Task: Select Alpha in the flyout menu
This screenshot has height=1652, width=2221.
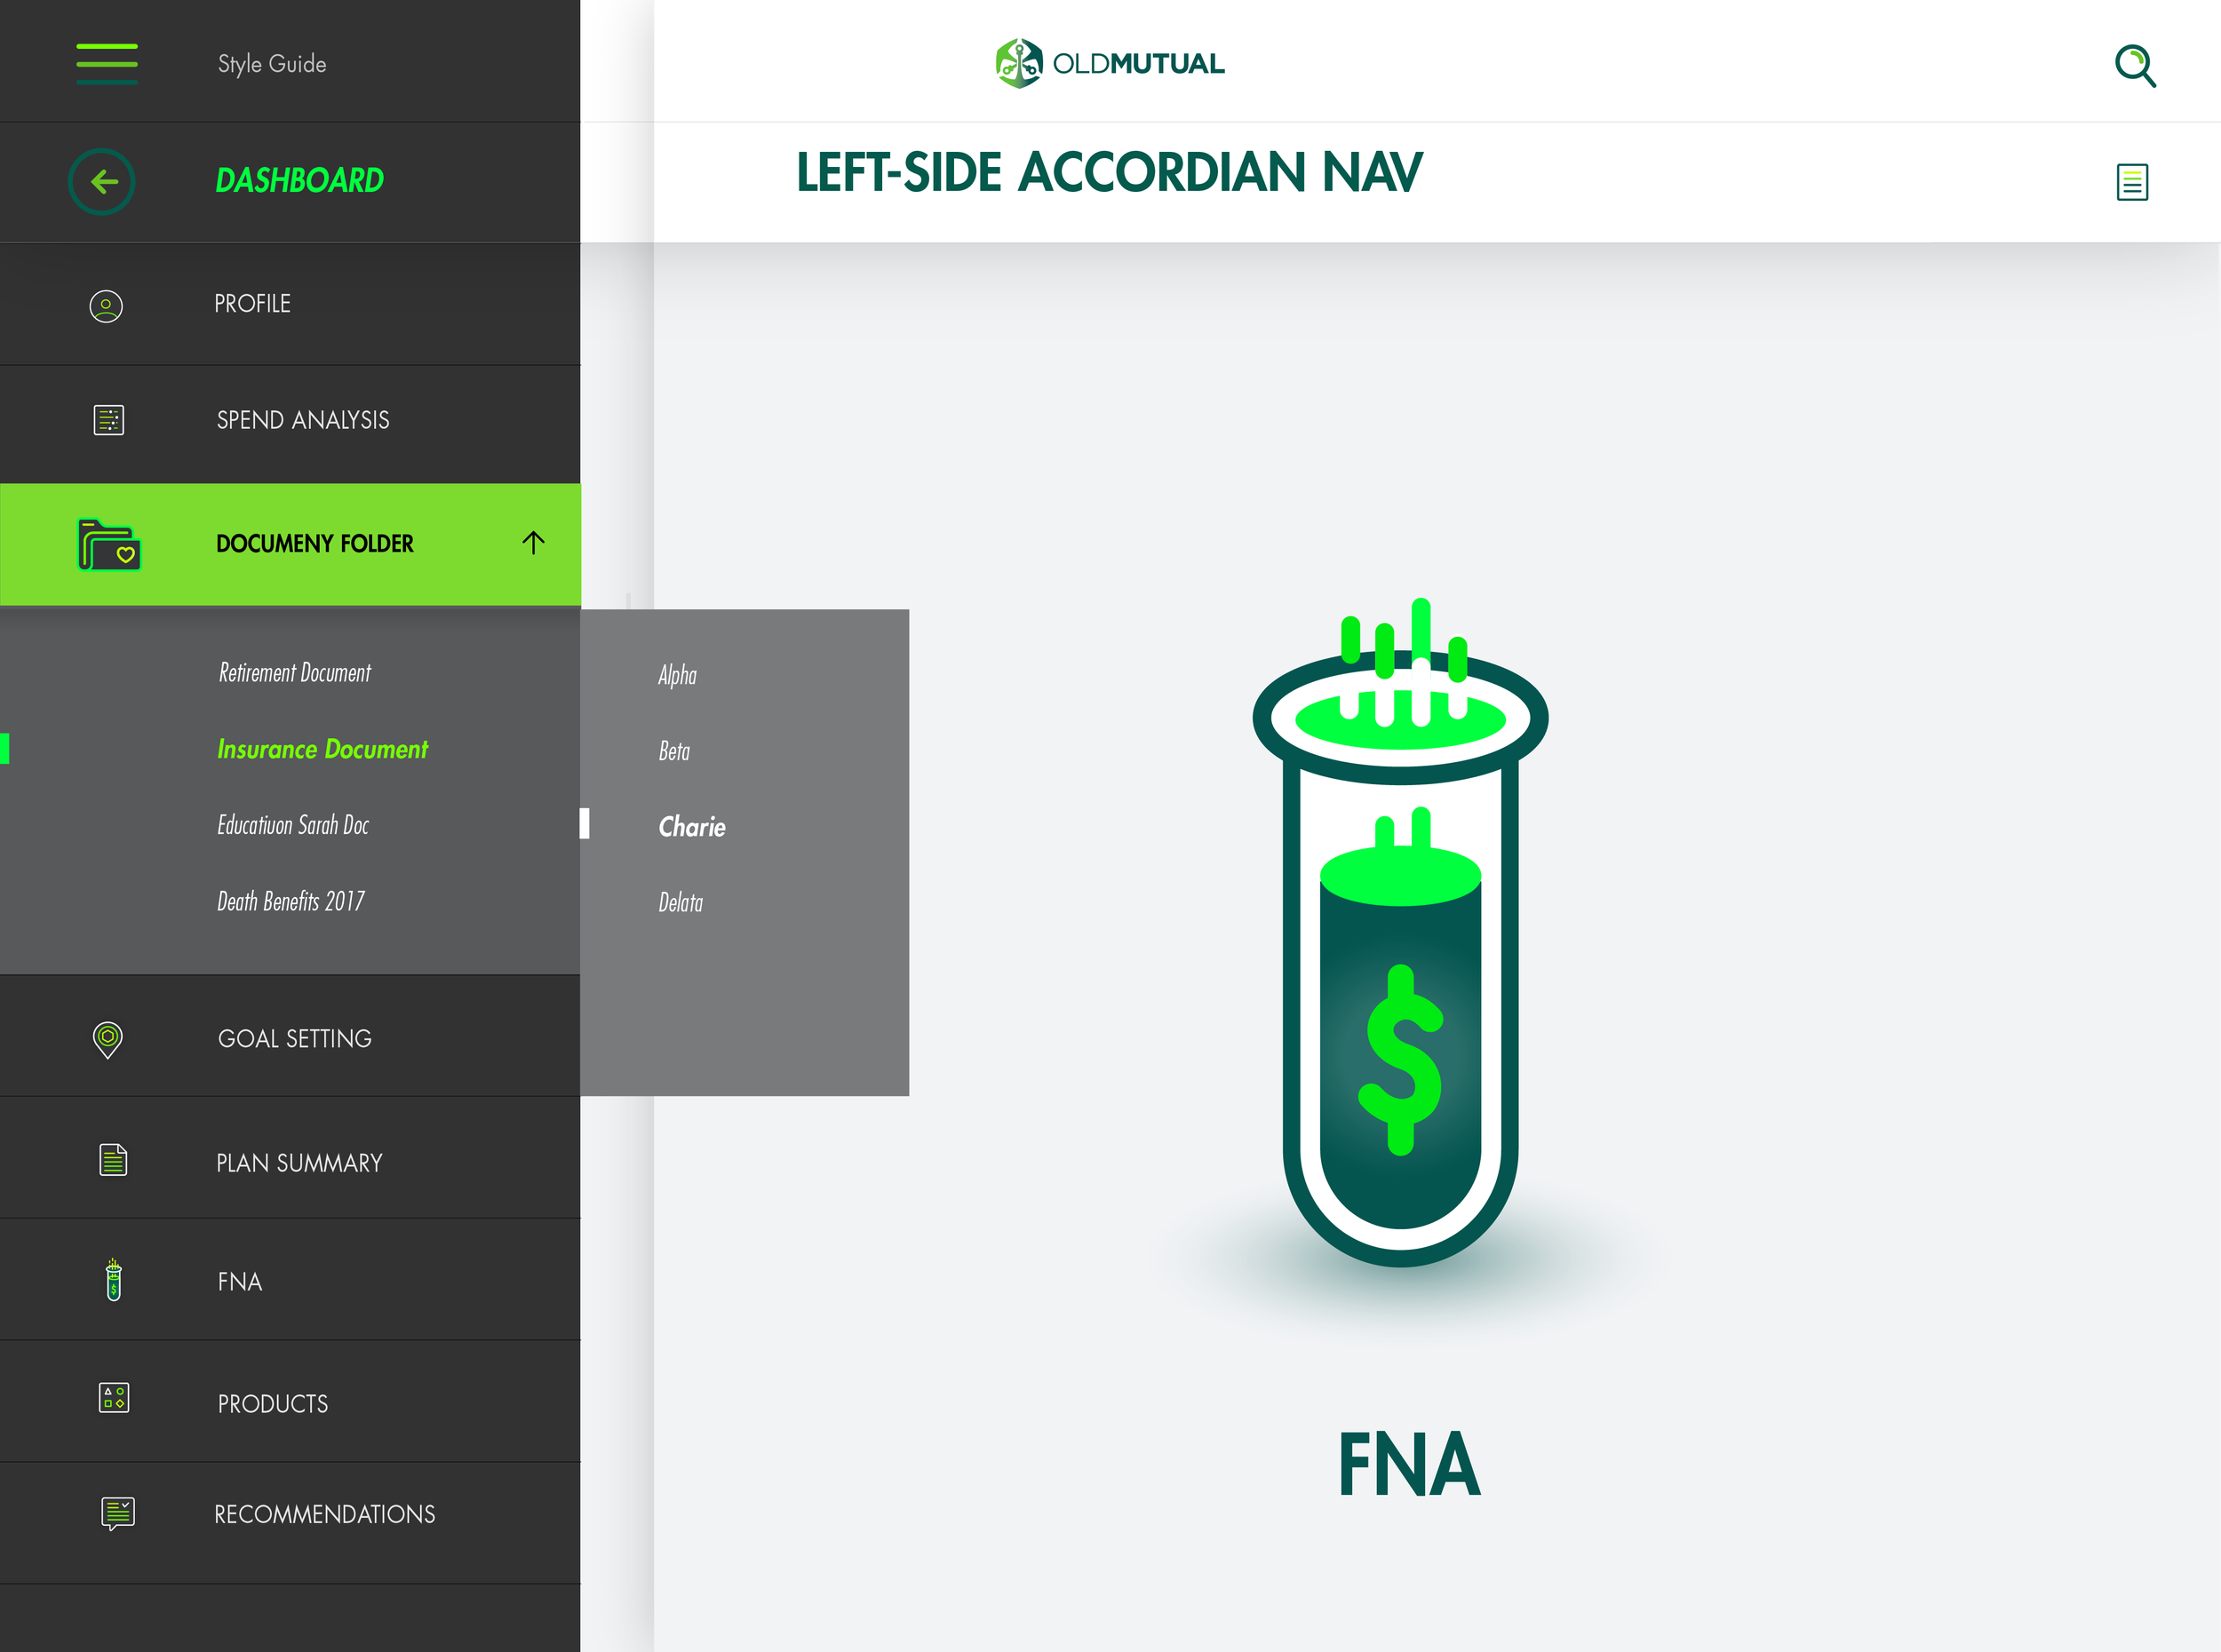Action: click(677, 675)
